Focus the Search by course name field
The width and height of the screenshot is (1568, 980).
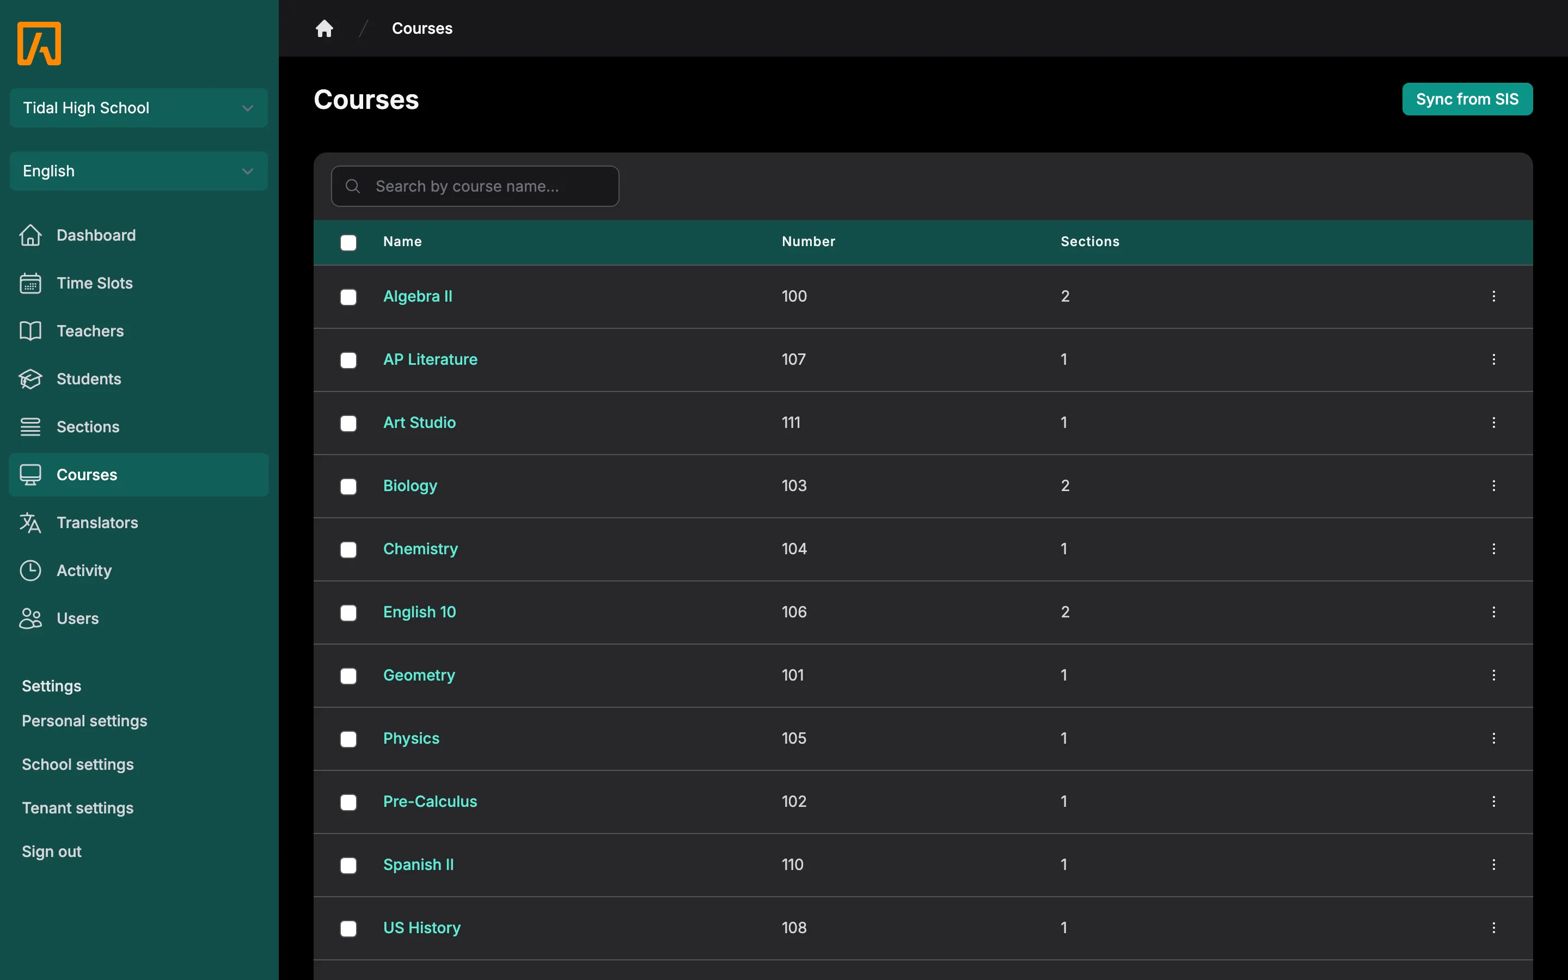tap(475, 186)
